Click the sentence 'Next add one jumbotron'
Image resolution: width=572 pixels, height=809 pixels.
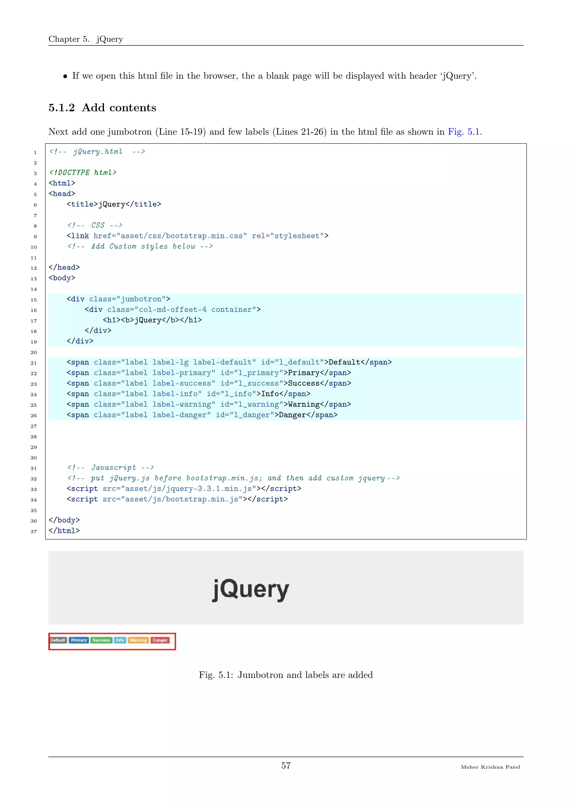coord(265,132)
